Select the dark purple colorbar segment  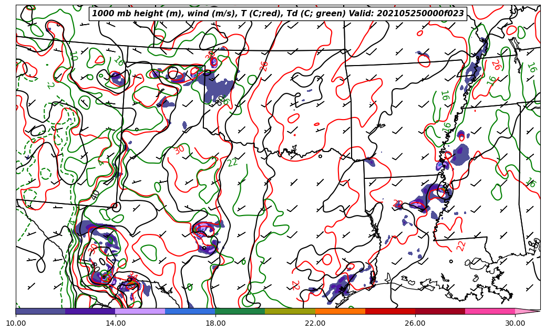coord(90,311)
